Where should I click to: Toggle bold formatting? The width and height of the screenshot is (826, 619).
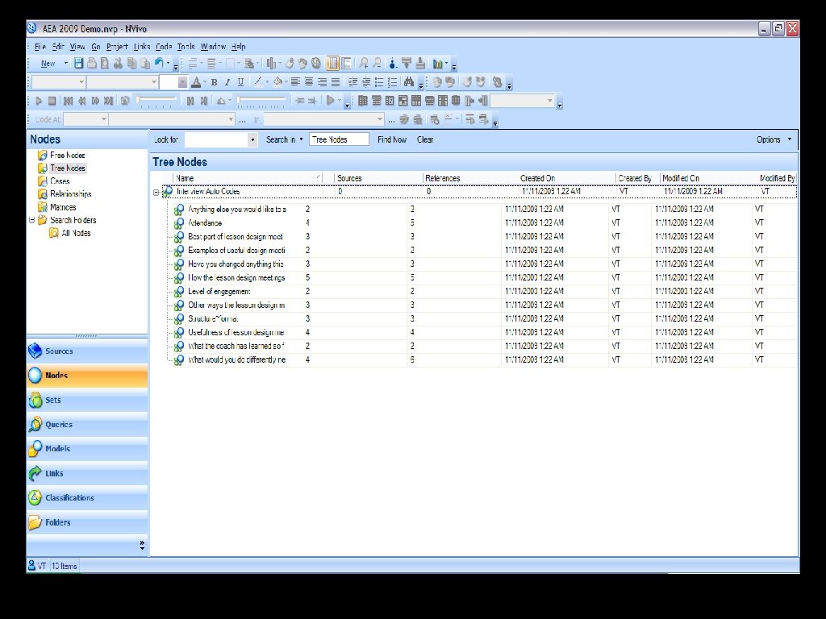214,81
